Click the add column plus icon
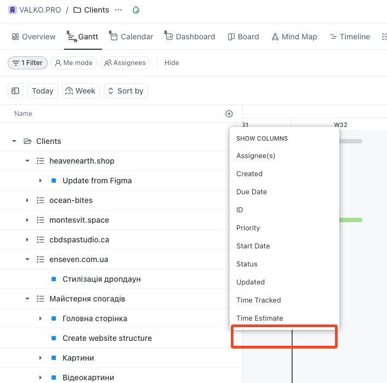Image resolution: width=387 pixels, height=383 pixels. 229,114
